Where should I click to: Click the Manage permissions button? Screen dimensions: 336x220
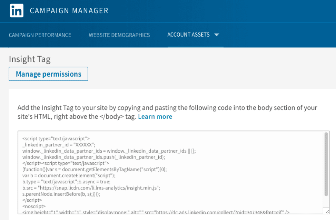pos(48,74)
